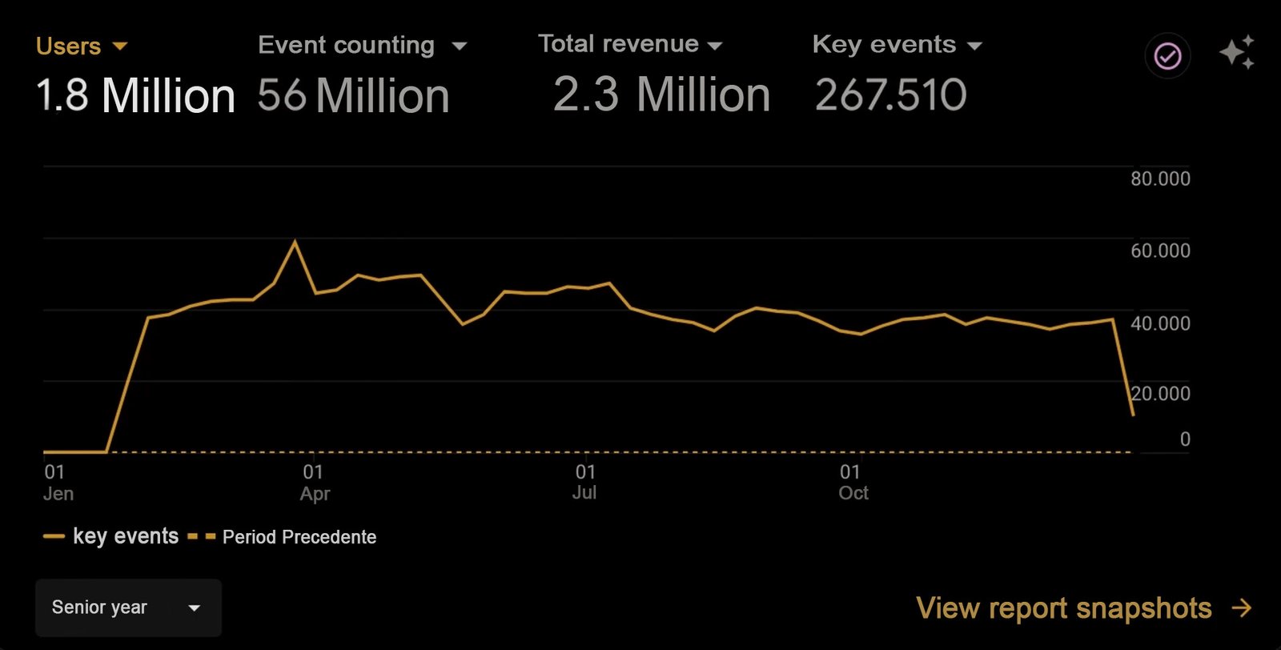Image resolution: width=1281 pixels, height=650 pixels.
Task: Select the 2.3 Million Total revenue metric
Action: 661,94
